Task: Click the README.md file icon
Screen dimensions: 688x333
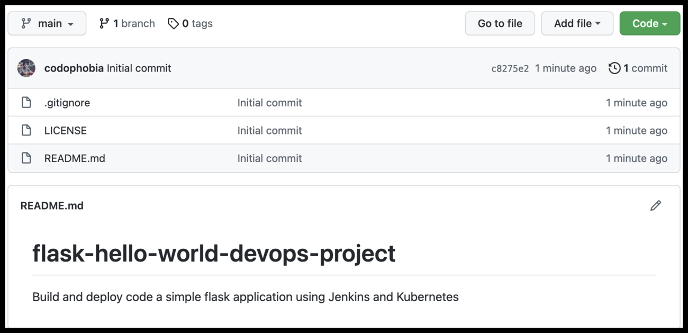Action: click(x=26, y=158)
